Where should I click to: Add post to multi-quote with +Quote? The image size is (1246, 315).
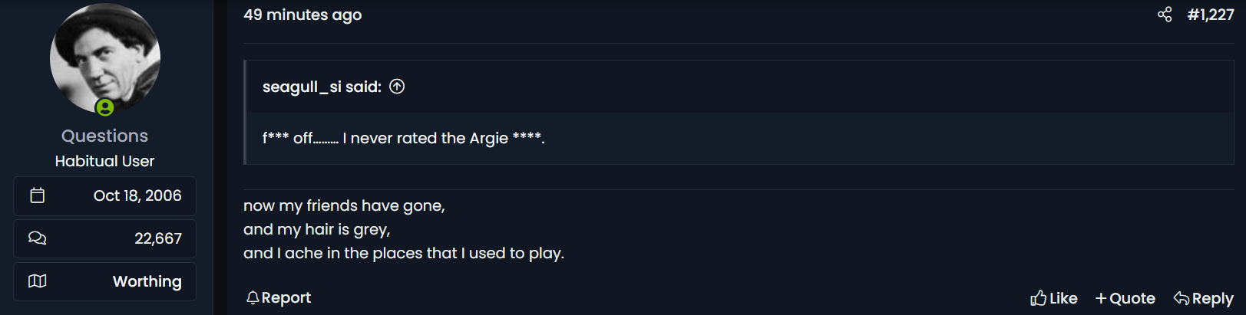point(1125,298)
